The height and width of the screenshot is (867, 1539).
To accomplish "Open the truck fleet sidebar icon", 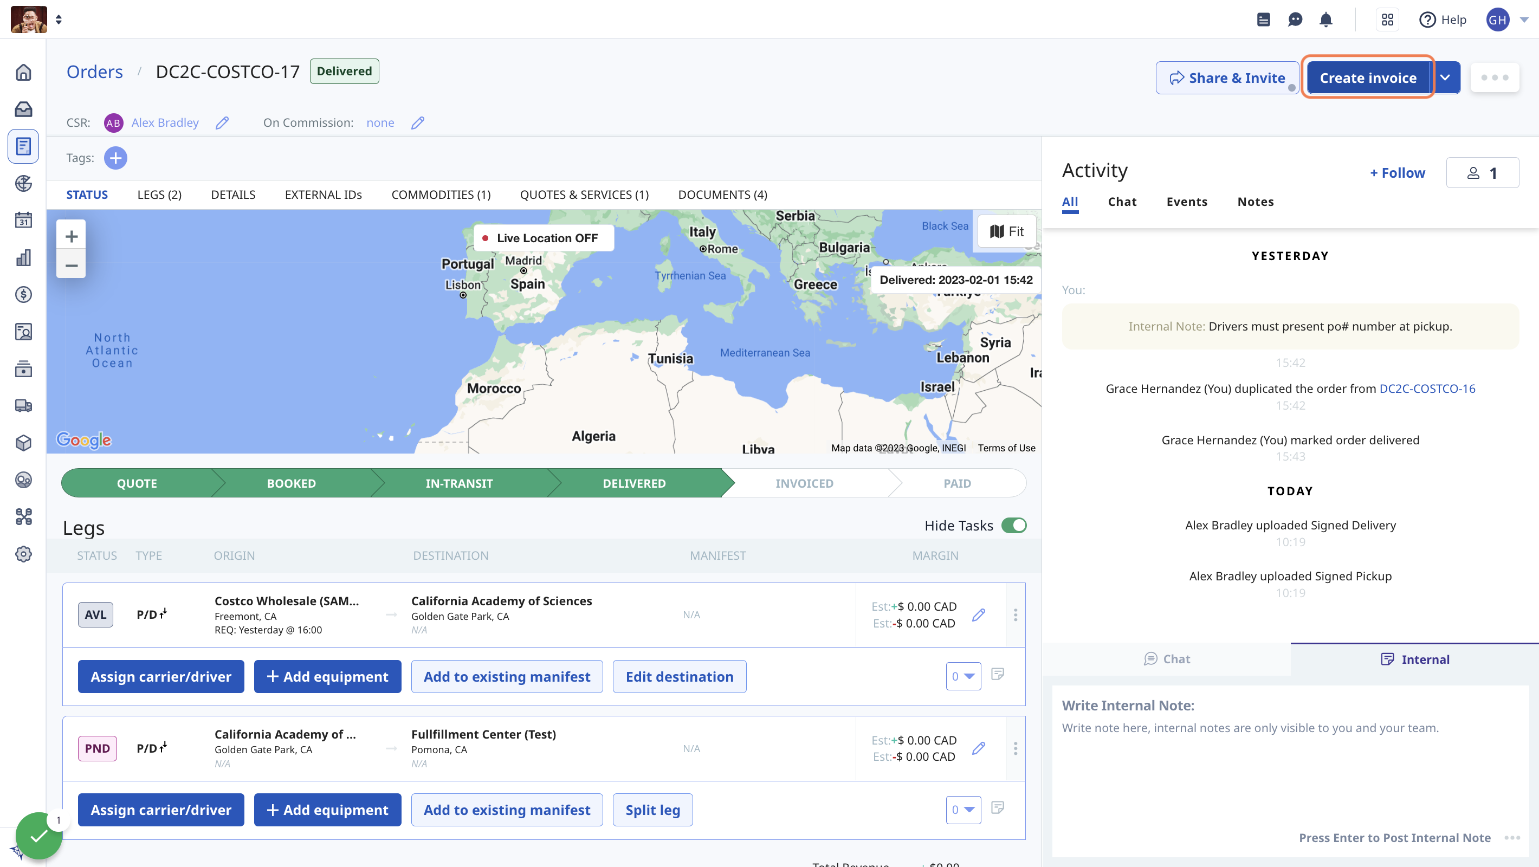I will coord(23,406).
